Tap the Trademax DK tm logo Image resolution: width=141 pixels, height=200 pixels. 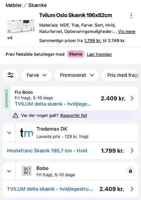click(x=26, y=133)
